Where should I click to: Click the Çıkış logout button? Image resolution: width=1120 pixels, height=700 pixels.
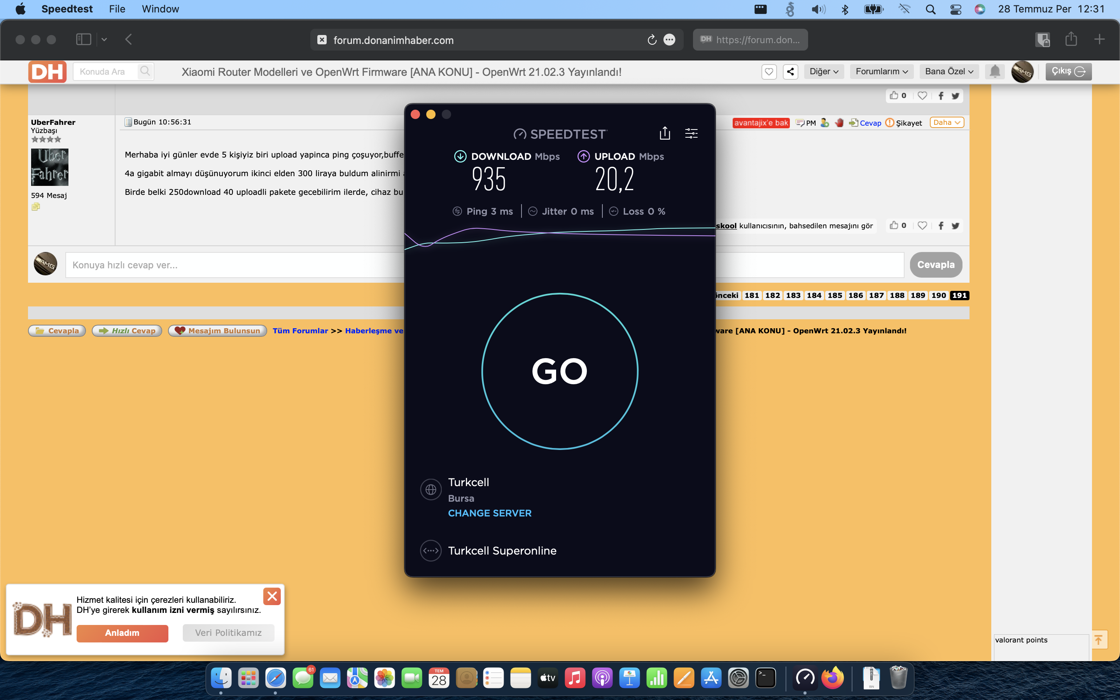[1068, 71]
